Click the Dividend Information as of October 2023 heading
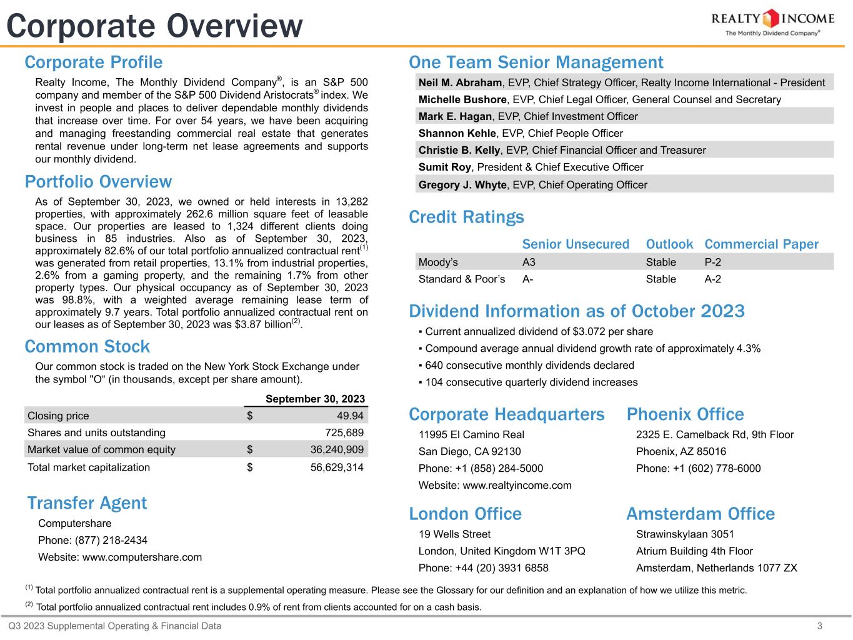The image size is (853, 640). pyautogui.click(x=577, y=311)
